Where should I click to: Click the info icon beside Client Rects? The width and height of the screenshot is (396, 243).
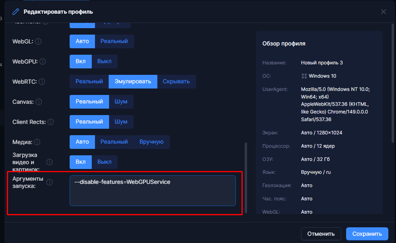point(51,122)
